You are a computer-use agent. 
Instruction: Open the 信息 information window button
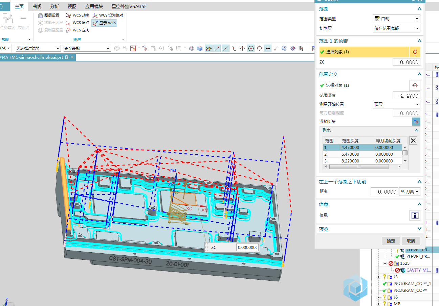pyautogui.click(x=415, y=215)
